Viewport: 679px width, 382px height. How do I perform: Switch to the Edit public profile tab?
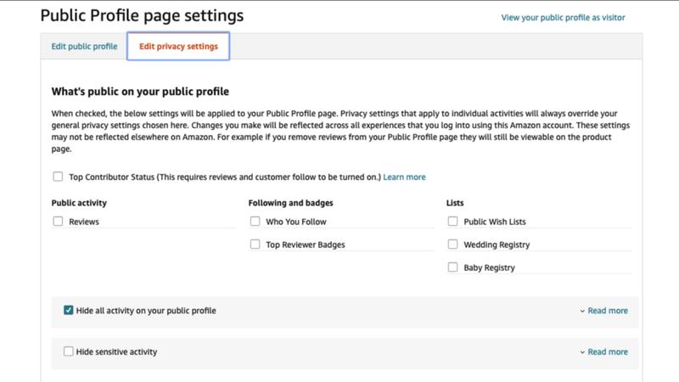pyautogui.click(x=84, y=47)
